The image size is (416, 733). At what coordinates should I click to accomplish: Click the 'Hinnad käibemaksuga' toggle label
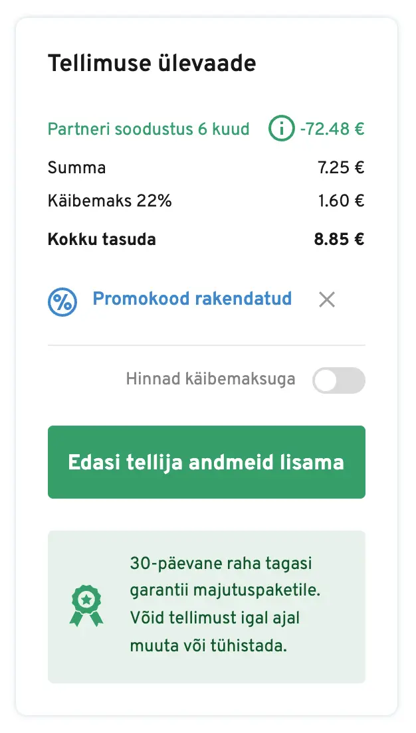211,380
